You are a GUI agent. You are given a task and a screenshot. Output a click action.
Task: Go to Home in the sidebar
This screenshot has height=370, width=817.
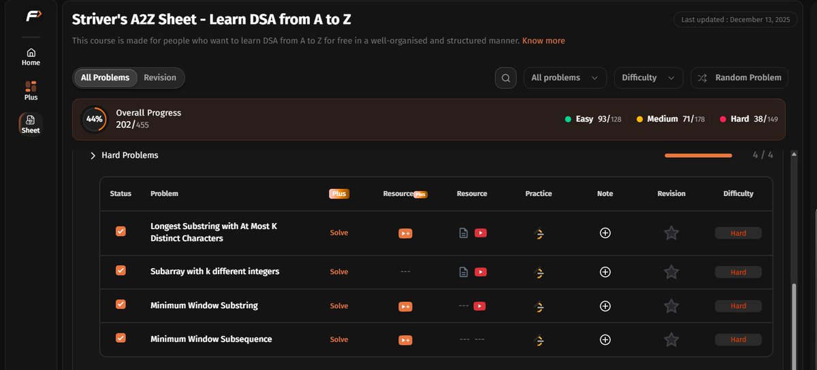pos(31,57)
